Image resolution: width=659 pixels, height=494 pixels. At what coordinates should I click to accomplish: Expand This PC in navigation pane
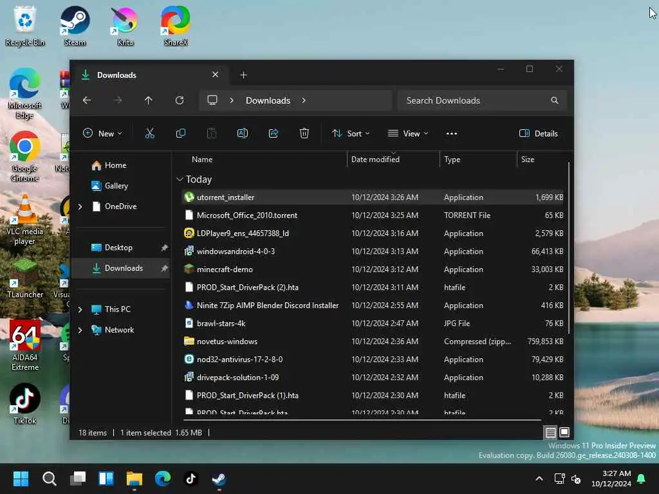(x=80, y=309)
